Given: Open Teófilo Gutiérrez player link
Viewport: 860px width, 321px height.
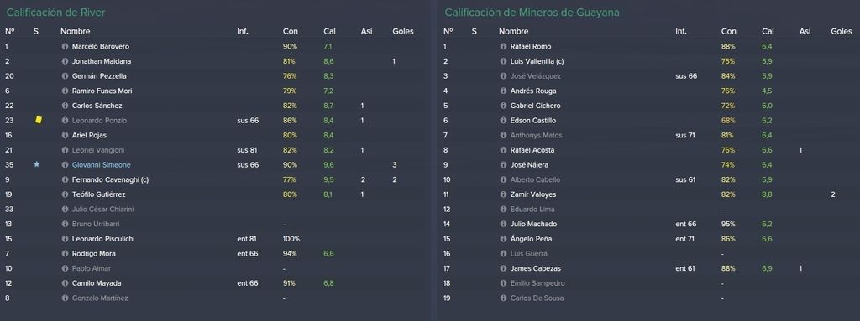Looking at the screenshot, I should (x=99, y=194).
